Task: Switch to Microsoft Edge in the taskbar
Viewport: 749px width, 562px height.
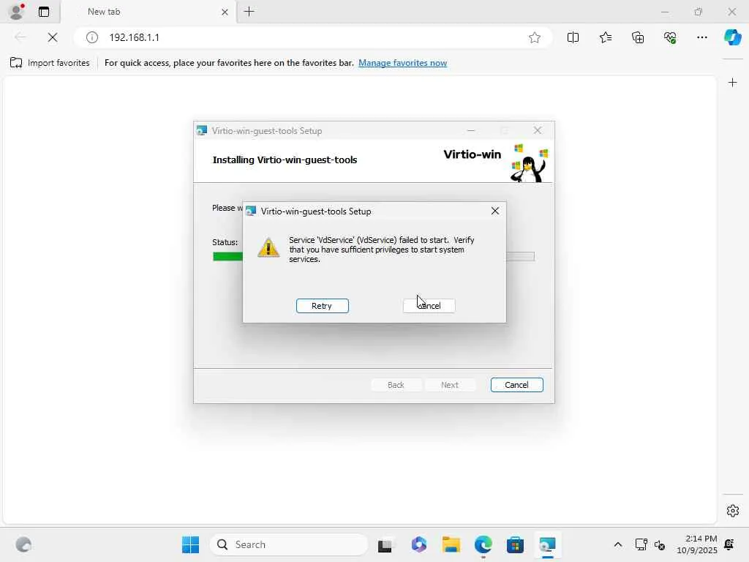Action: 483,544
